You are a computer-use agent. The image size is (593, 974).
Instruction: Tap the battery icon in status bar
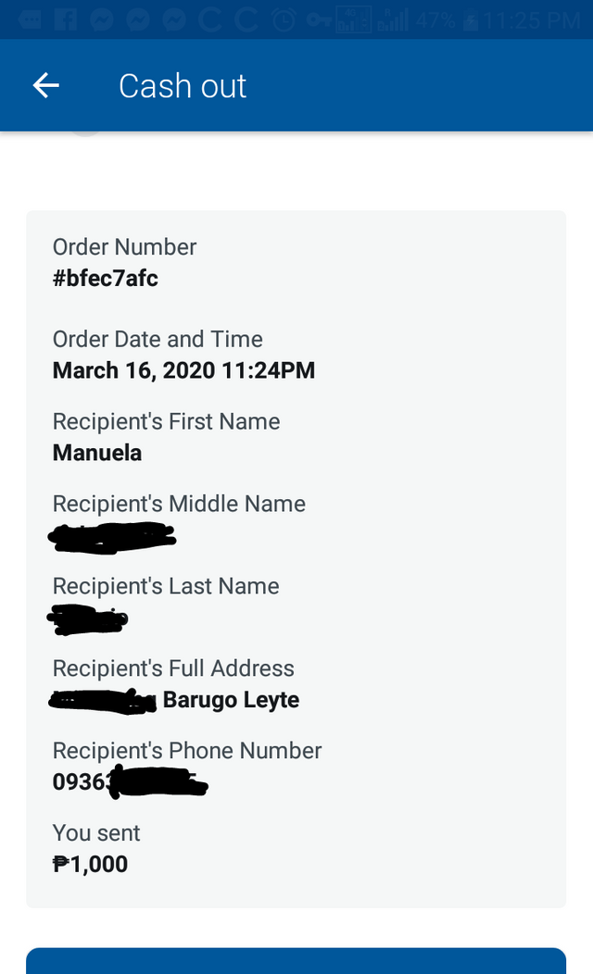(x=471, y=19)
